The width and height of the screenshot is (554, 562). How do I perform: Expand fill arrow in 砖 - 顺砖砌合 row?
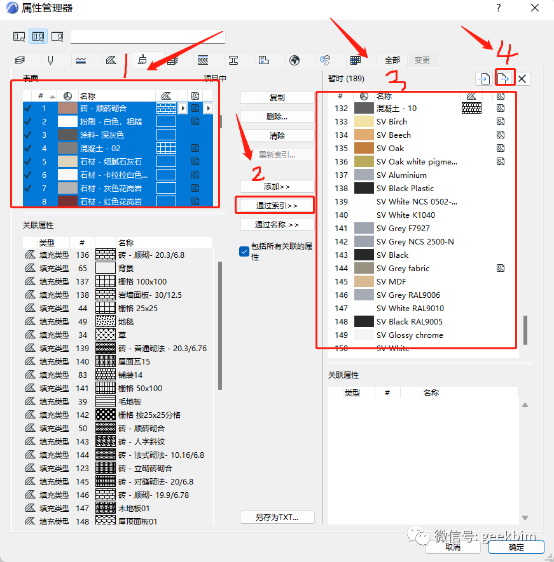(183, 108)
